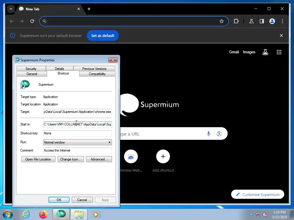Image resolution: width=294 pixels, height=220 pixels.
Task: Click the network tray icon
Action: pos(258,215)
